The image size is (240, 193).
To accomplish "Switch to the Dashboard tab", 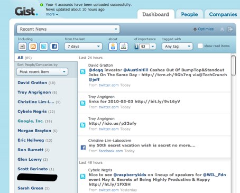I will pyautogui.click(x=156, y=14).
